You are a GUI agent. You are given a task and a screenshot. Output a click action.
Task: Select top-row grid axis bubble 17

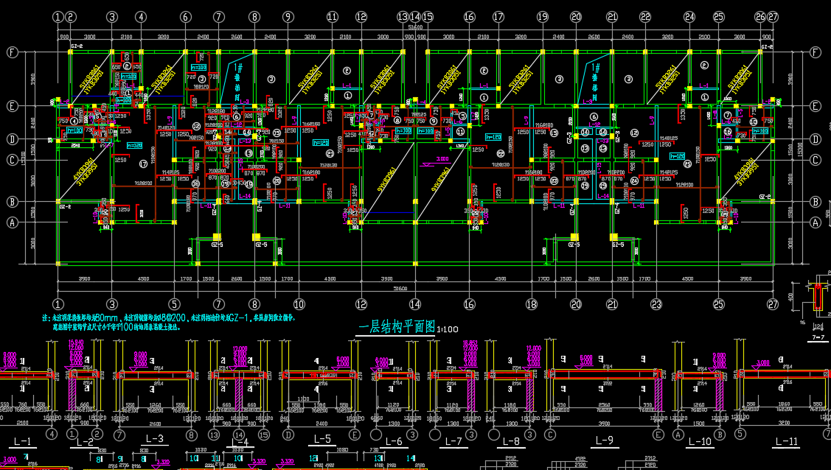[x=498, y=17]
